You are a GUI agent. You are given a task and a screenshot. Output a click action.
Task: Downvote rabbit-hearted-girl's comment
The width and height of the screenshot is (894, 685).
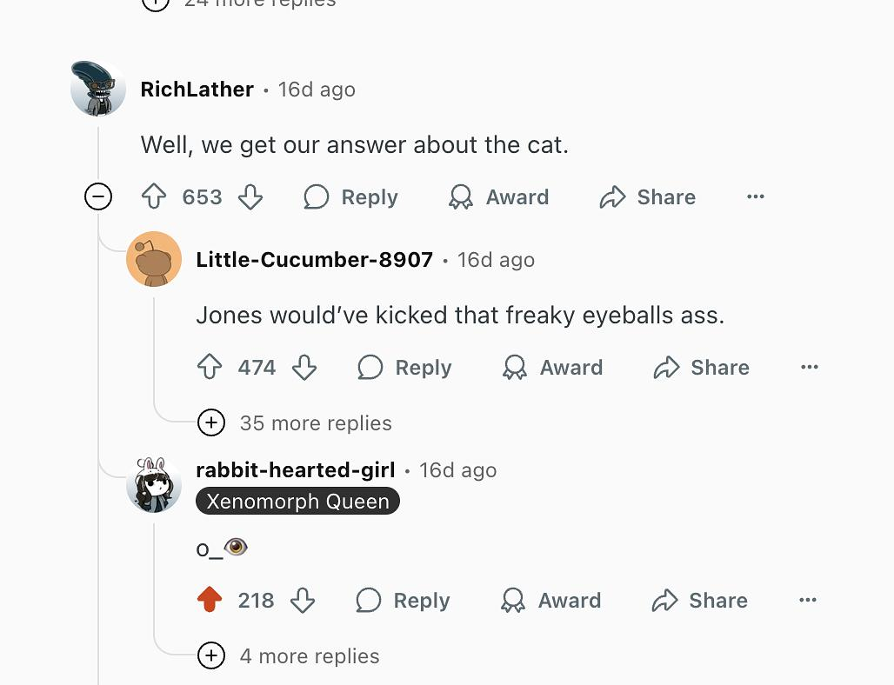[303, 601]
